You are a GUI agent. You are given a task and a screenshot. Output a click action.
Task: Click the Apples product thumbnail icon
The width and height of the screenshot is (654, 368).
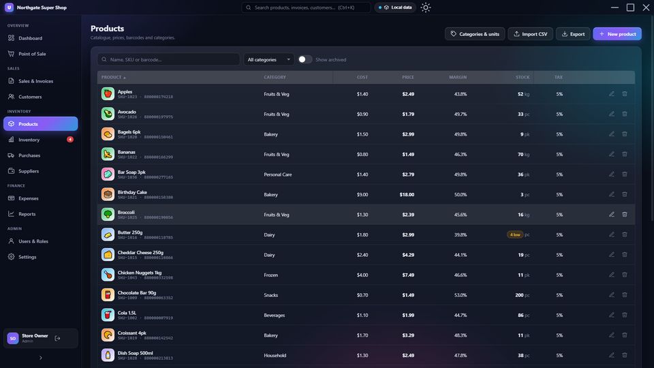[x=108, y=94]
